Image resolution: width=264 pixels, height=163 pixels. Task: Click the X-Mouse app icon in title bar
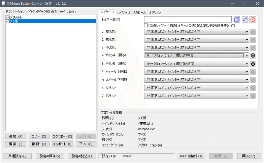pyautogui.click(x=3, y=3)
